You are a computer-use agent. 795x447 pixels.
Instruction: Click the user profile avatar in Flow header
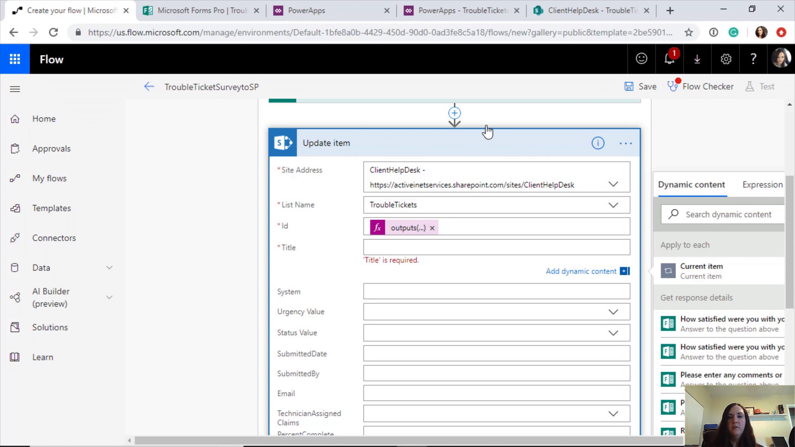[x=781, y=58]
